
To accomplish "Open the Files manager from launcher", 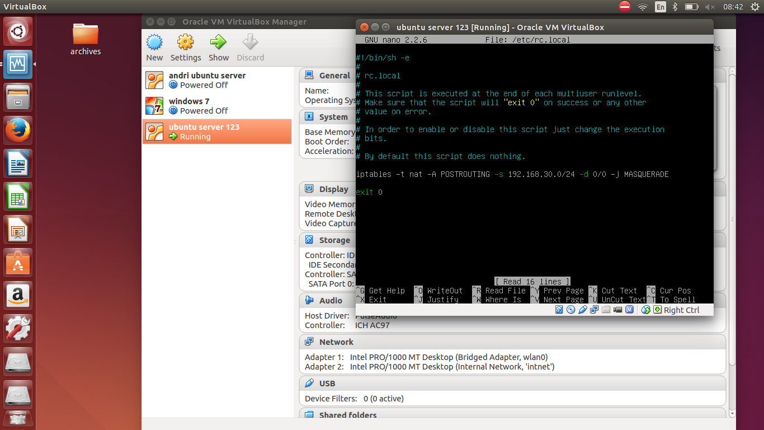I will pos(18,98).
